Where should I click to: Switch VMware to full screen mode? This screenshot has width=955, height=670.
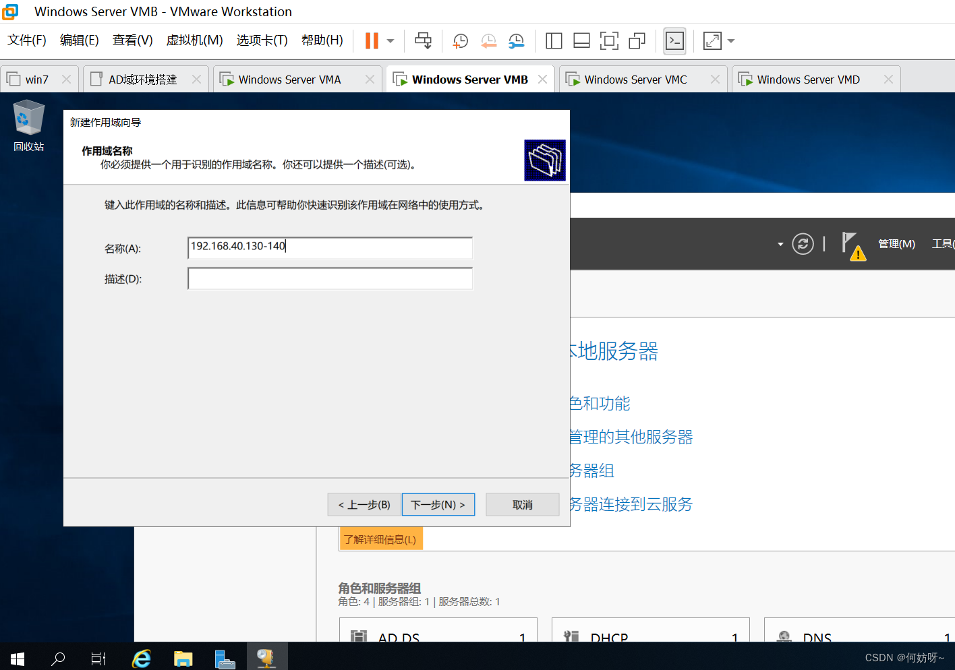coord(609,41)
